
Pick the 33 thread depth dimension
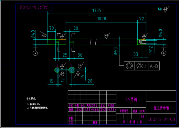(x=136, y=54)
